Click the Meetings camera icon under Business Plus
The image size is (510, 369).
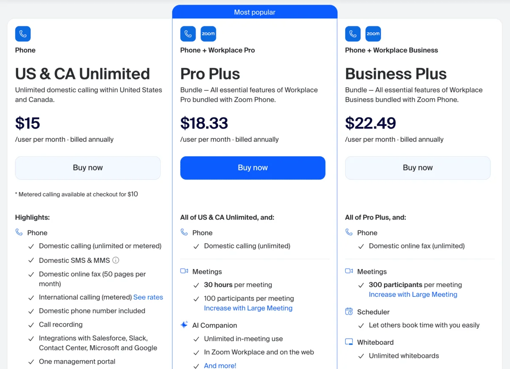click(348, 271)
